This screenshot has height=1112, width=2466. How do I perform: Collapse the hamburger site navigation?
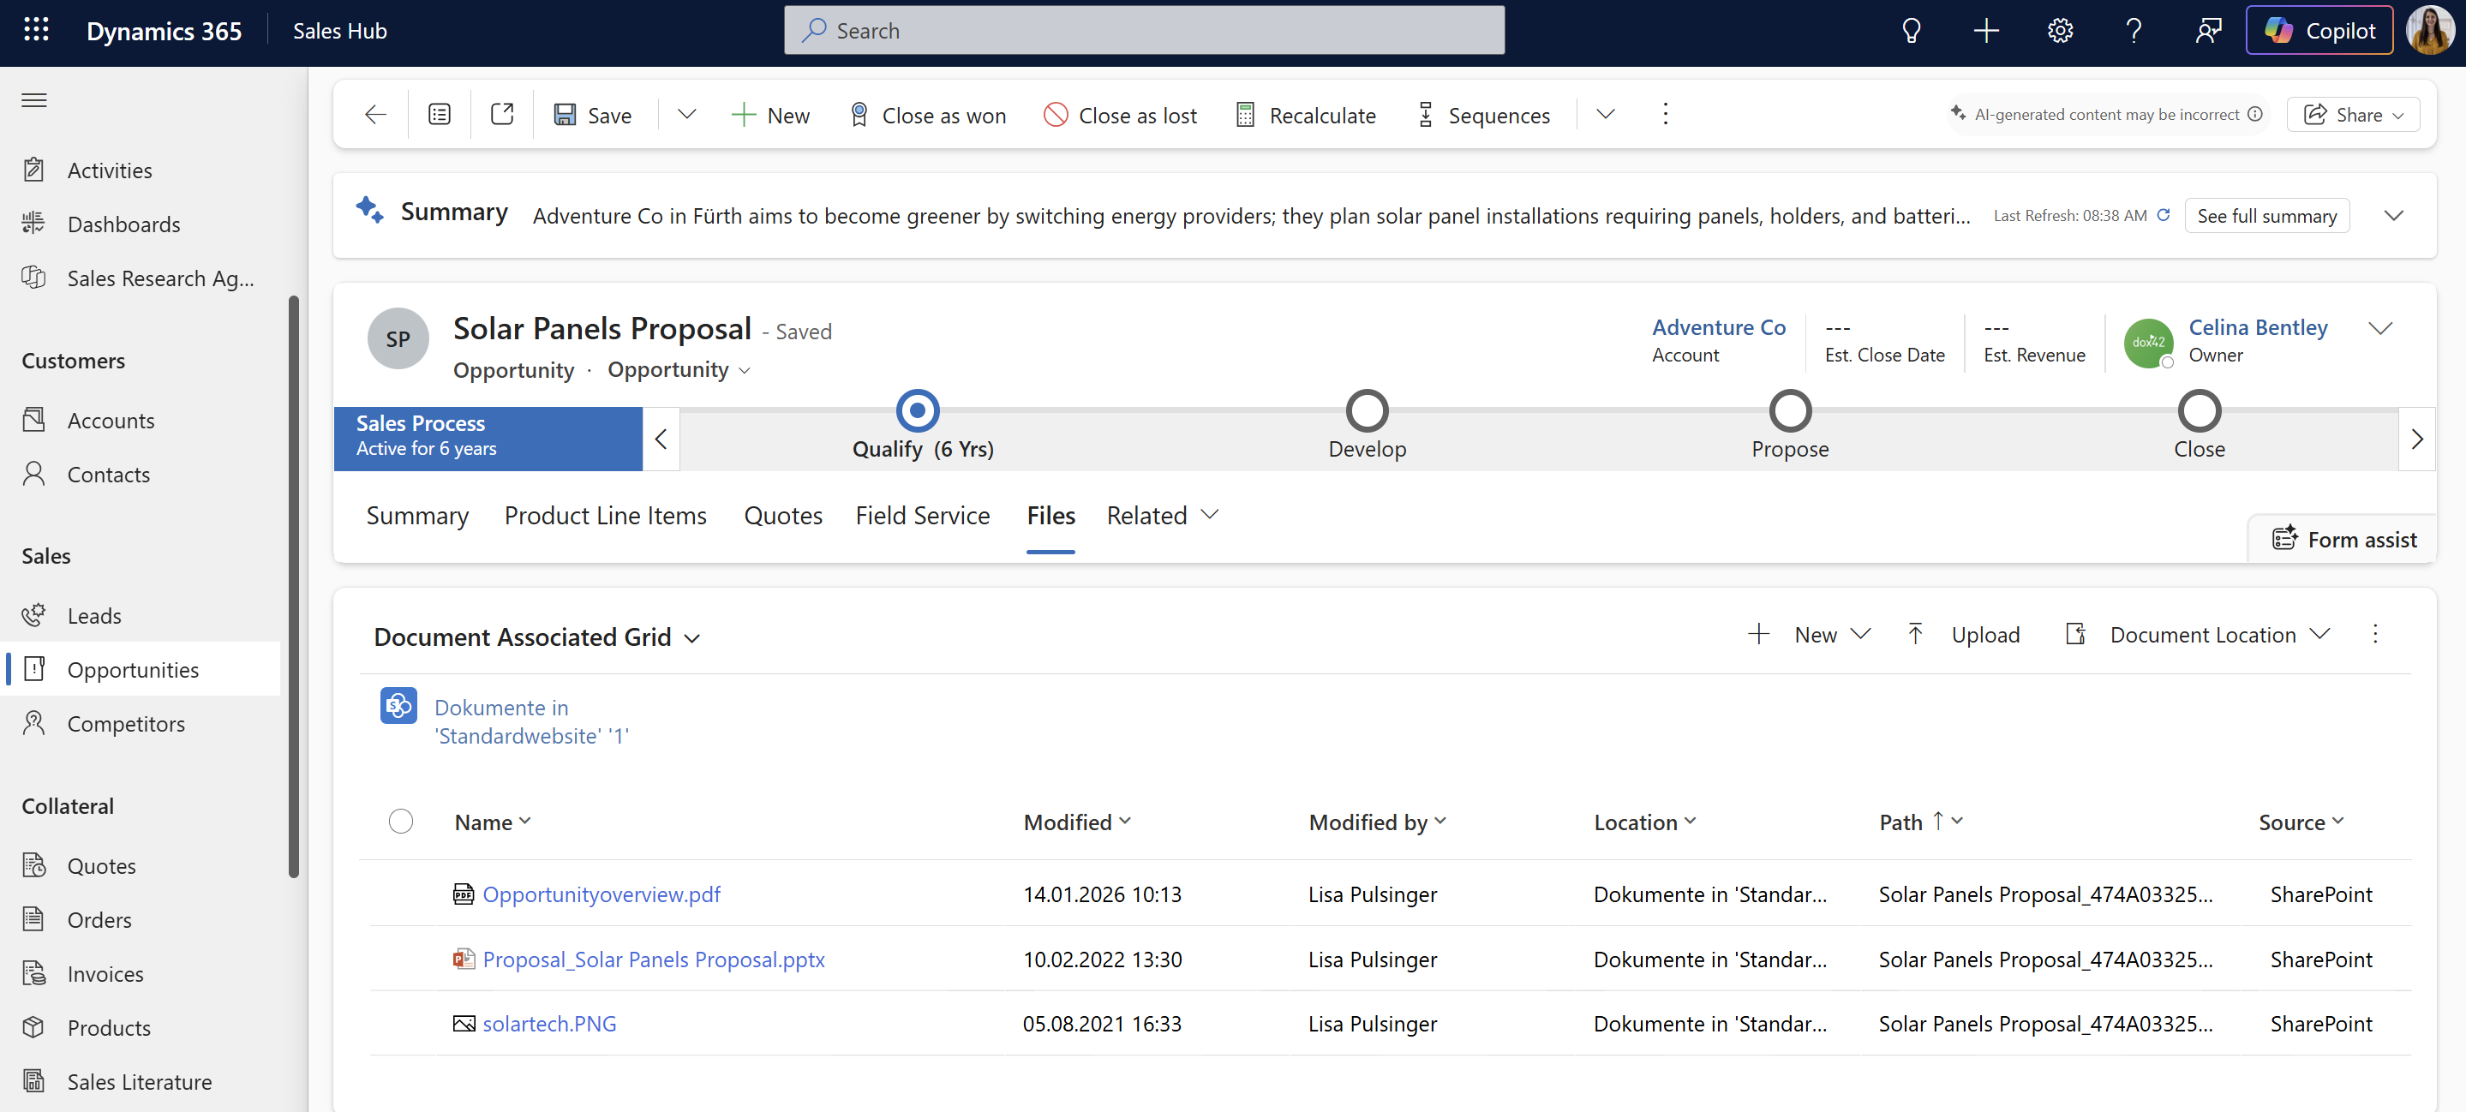34,100
